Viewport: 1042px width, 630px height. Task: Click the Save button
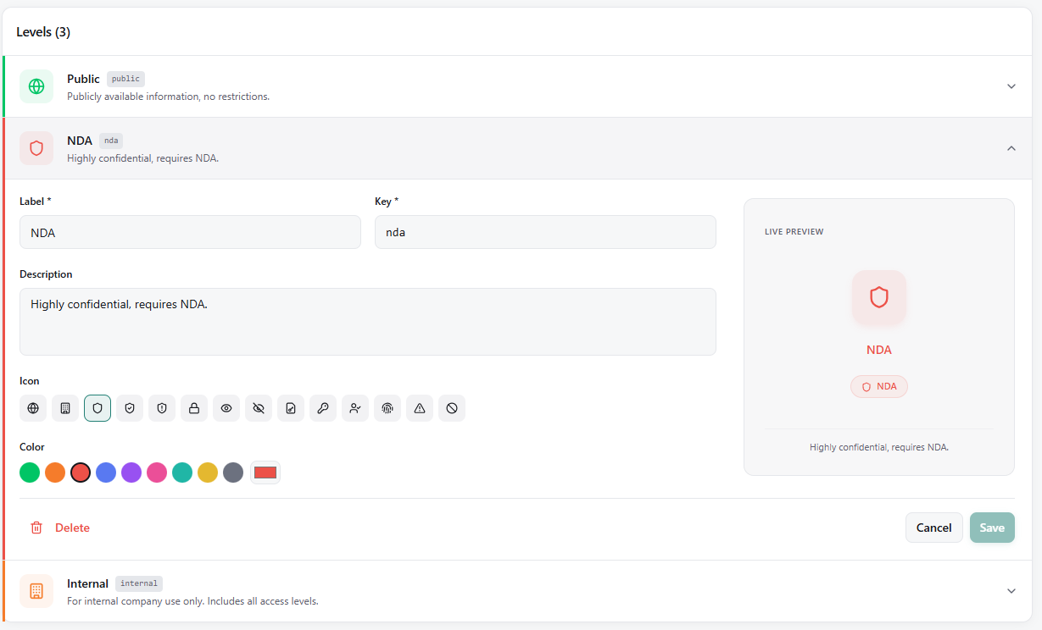click(992, 528)
